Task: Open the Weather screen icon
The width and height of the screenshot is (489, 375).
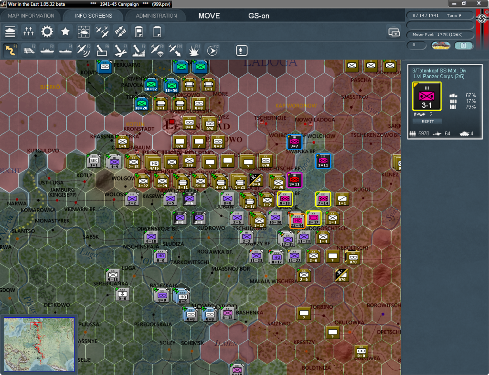Action: 84,31
